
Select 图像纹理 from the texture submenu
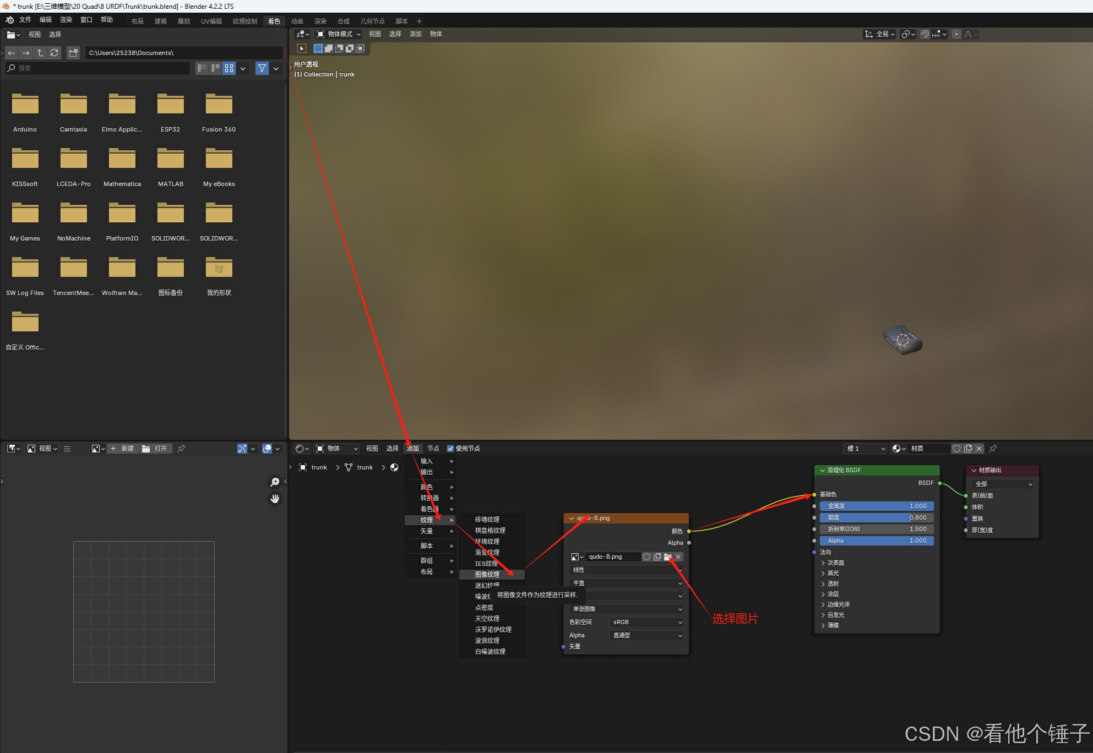coord(488,574)
